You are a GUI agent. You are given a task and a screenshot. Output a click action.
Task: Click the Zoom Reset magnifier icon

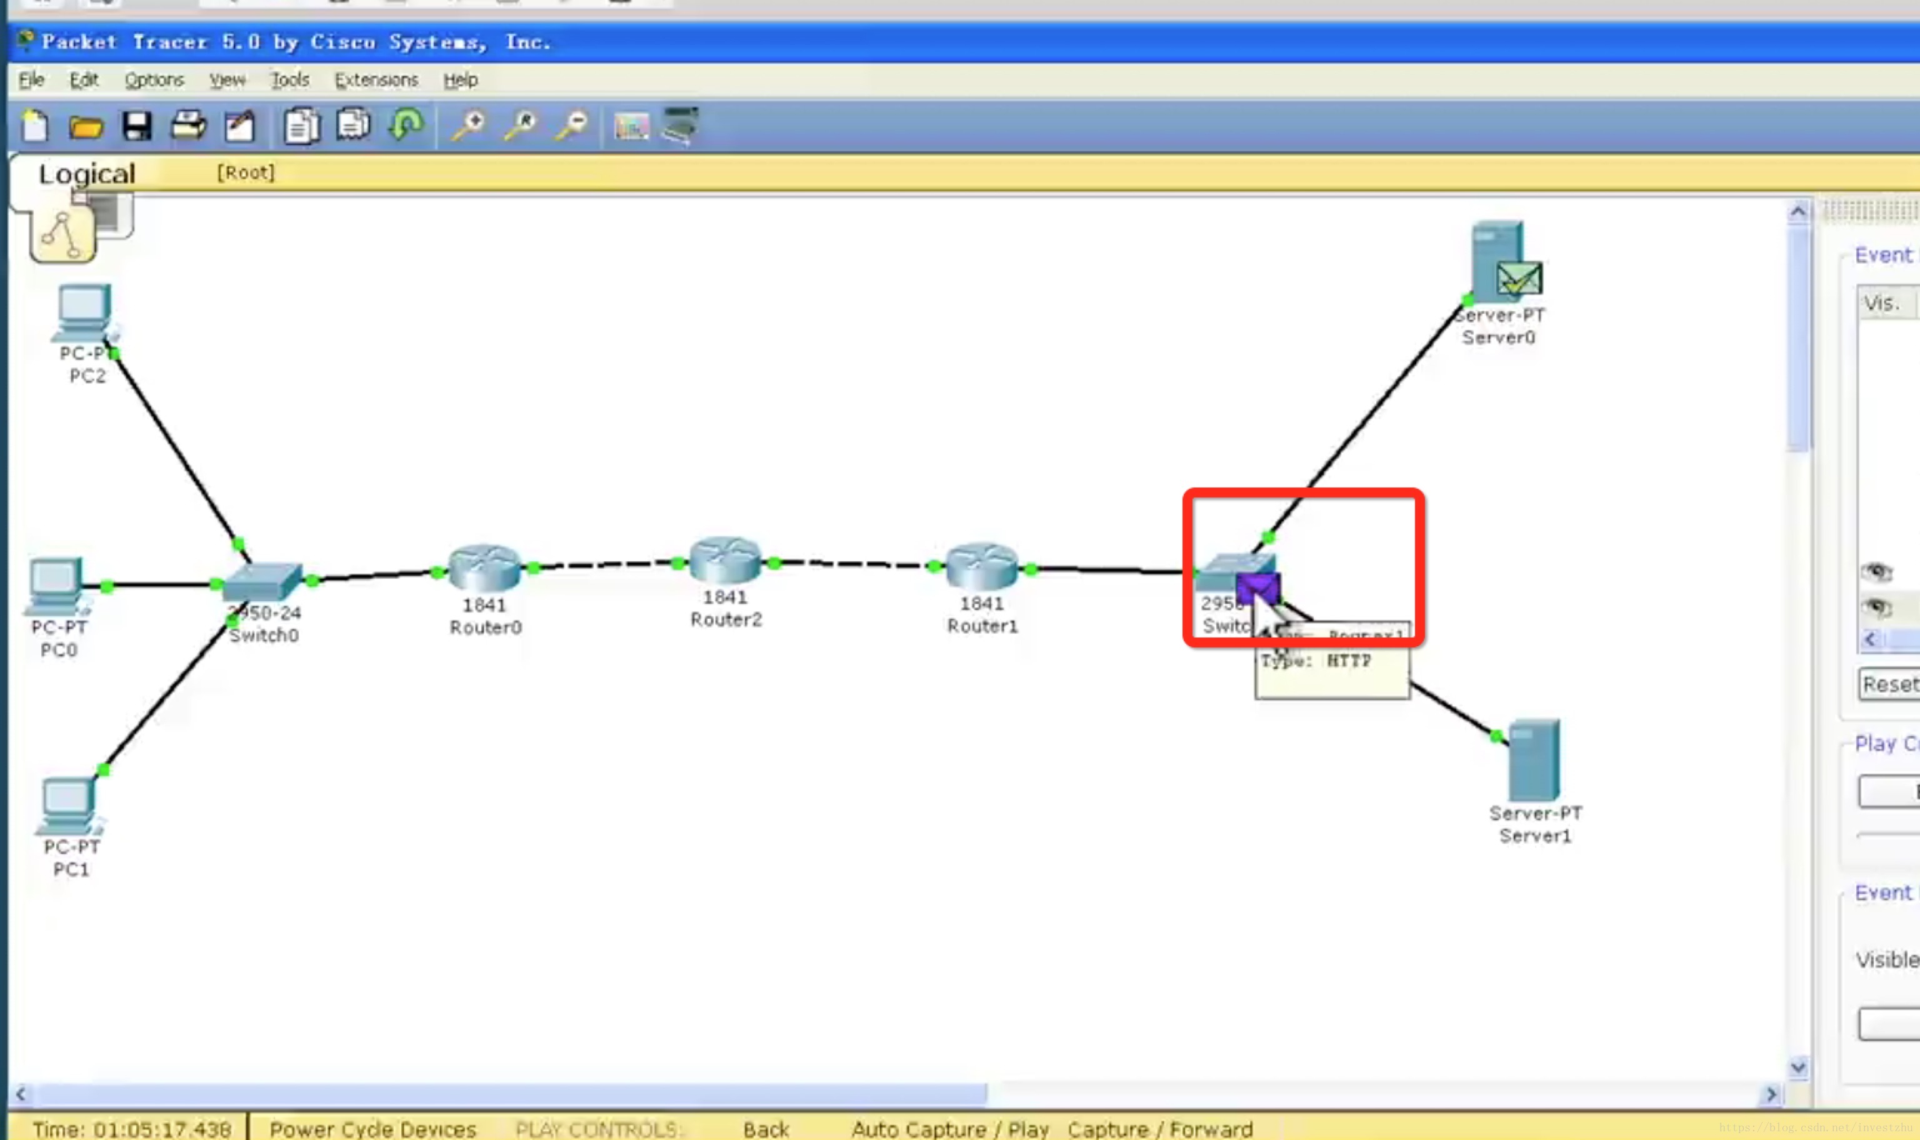point(521,125)
